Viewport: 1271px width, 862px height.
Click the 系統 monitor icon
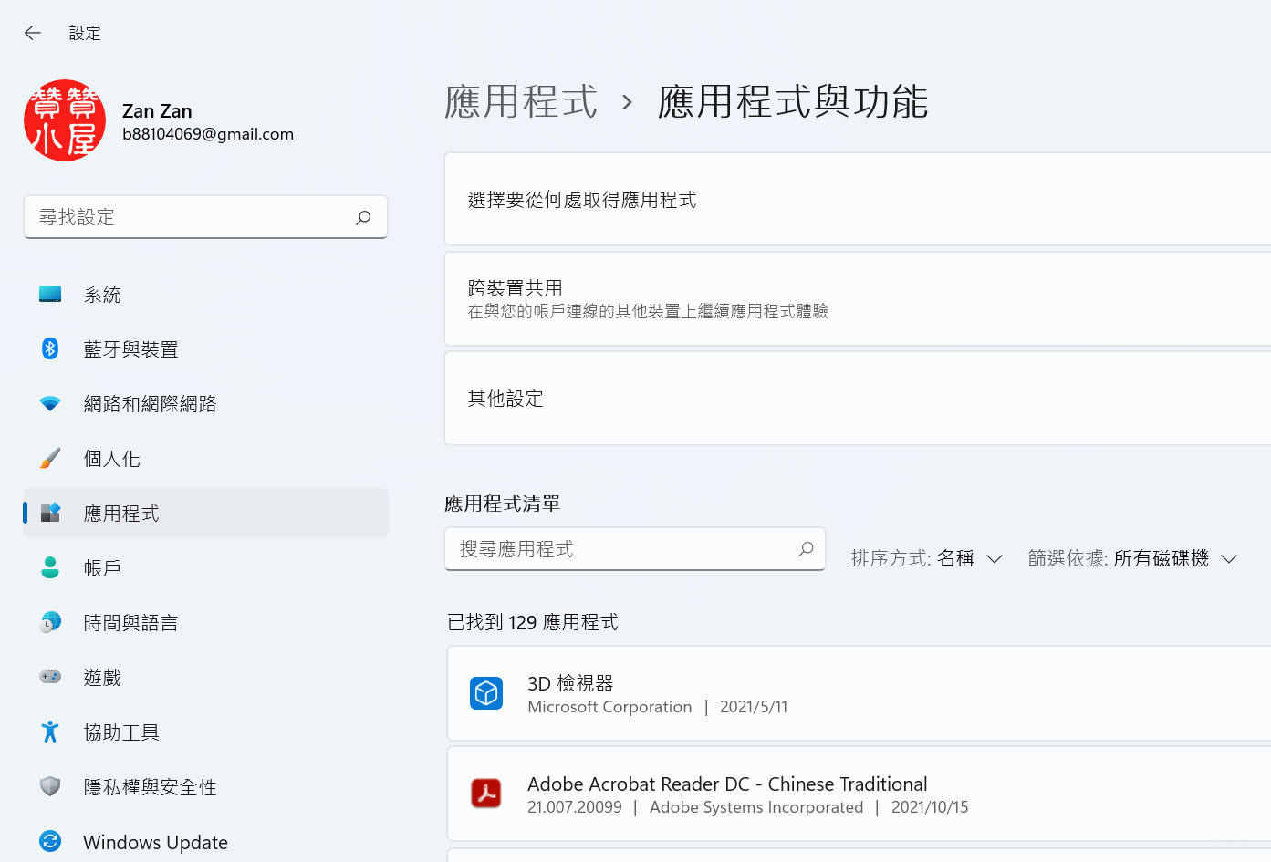tap(50, 295)
